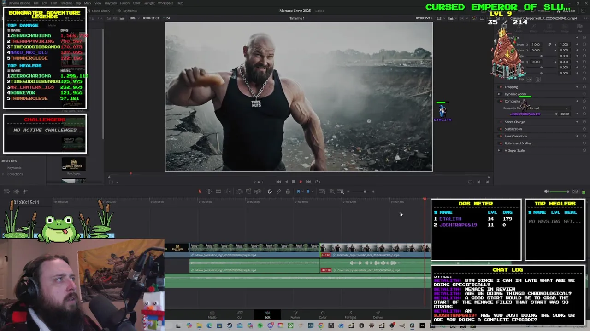This screenshot has height=331, width=590.
Task: Open the Marker color dropdown arrow
Action: (313, 191)
